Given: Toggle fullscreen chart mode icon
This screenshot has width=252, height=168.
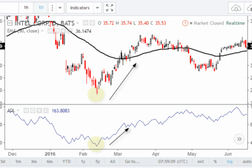Looking at the screenshot, I should pos(110,8).
